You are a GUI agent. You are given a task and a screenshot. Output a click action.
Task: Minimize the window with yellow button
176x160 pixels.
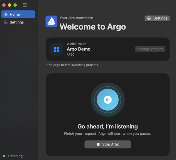pos(9,5)
